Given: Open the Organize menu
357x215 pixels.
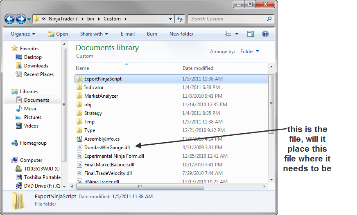Looking at the screenshot, I should (23, 34).
